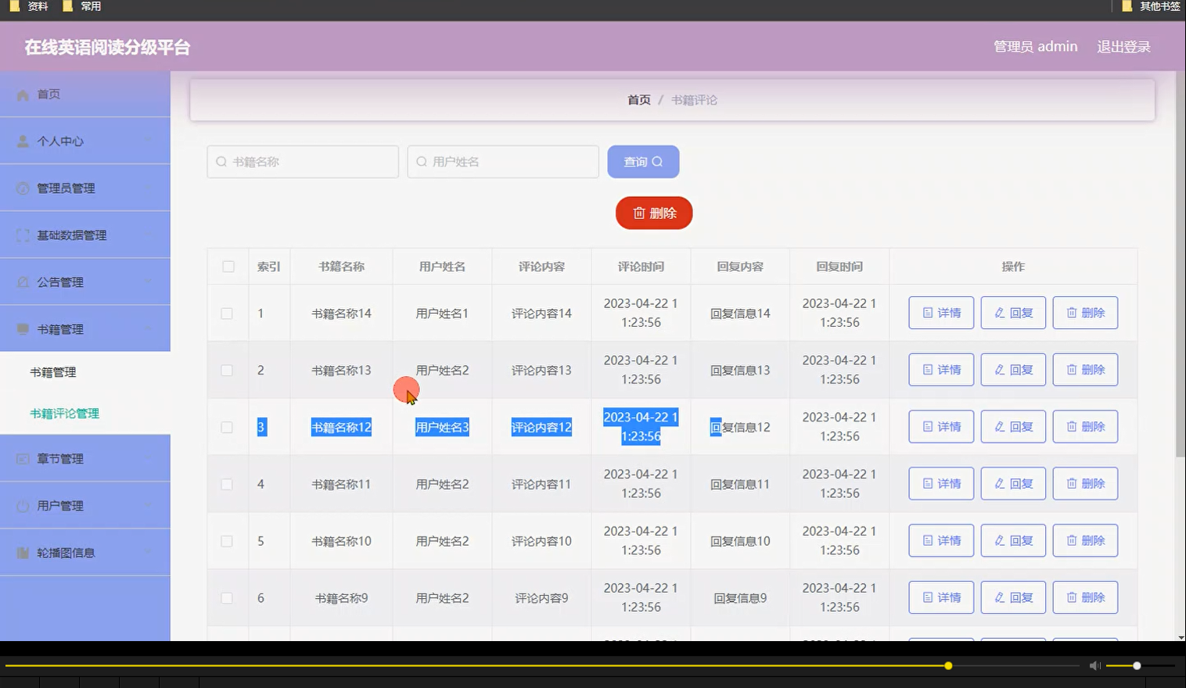This screenshot has height=688, width=1186.
Task: Click 删除 for 书籍名称12 row
Action: tap(1085, 427)
